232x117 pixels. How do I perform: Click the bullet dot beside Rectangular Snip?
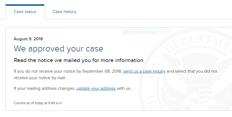pos(125,32)
